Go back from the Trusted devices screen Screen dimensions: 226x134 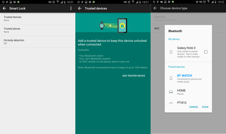click(80, 8)
